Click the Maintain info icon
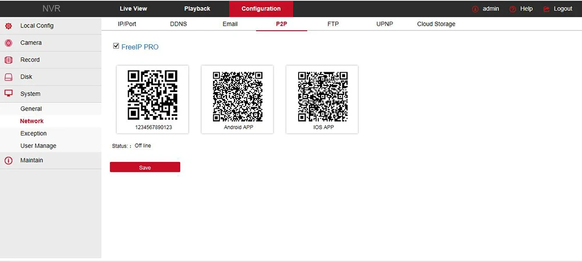 pyautogui.click(x=8, y=161)
